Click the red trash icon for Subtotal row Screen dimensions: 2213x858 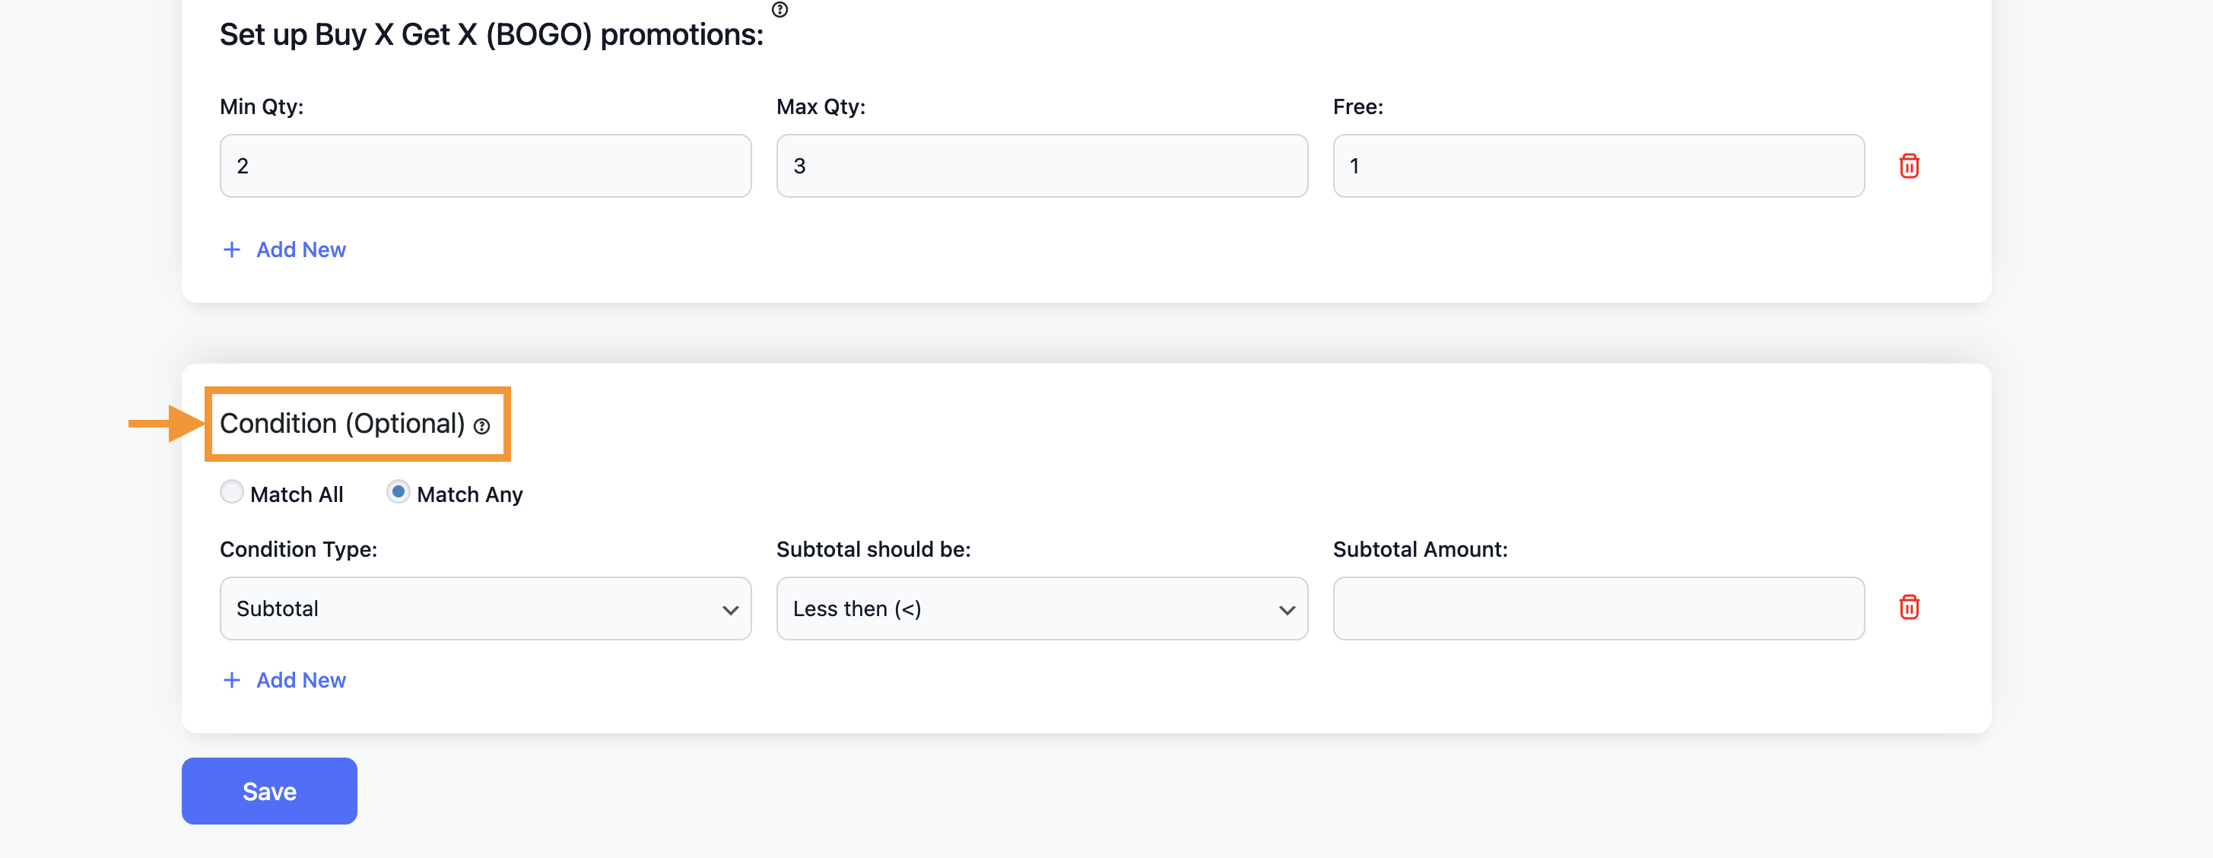1910,609
